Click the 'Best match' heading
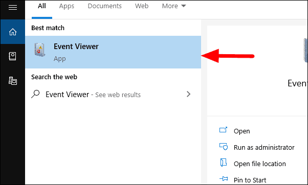 (48, 28)
